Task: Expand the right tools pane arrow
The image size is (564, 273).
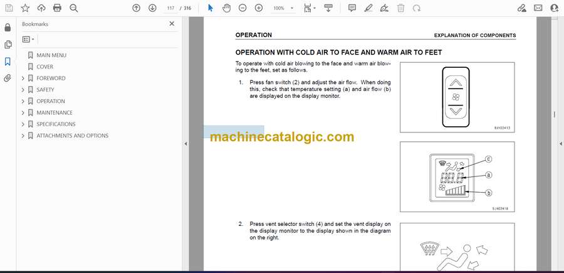Action: click(x=560, y=144)
